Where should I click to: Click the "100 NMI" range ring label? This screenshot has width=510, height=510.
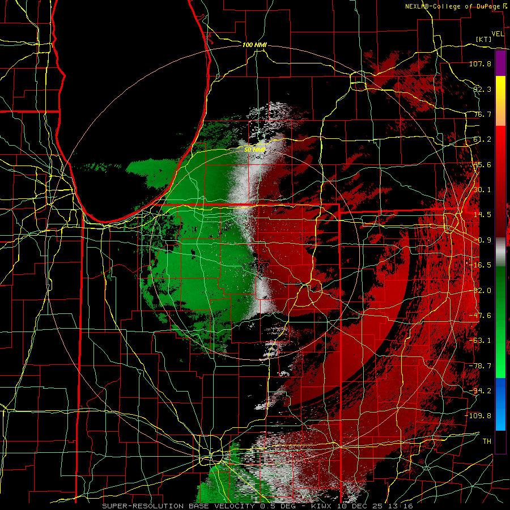coord(254,45)
